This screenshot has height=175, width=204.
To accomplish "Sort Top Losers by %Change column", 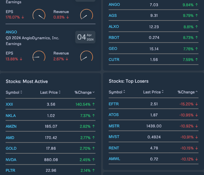I will 187,92.
